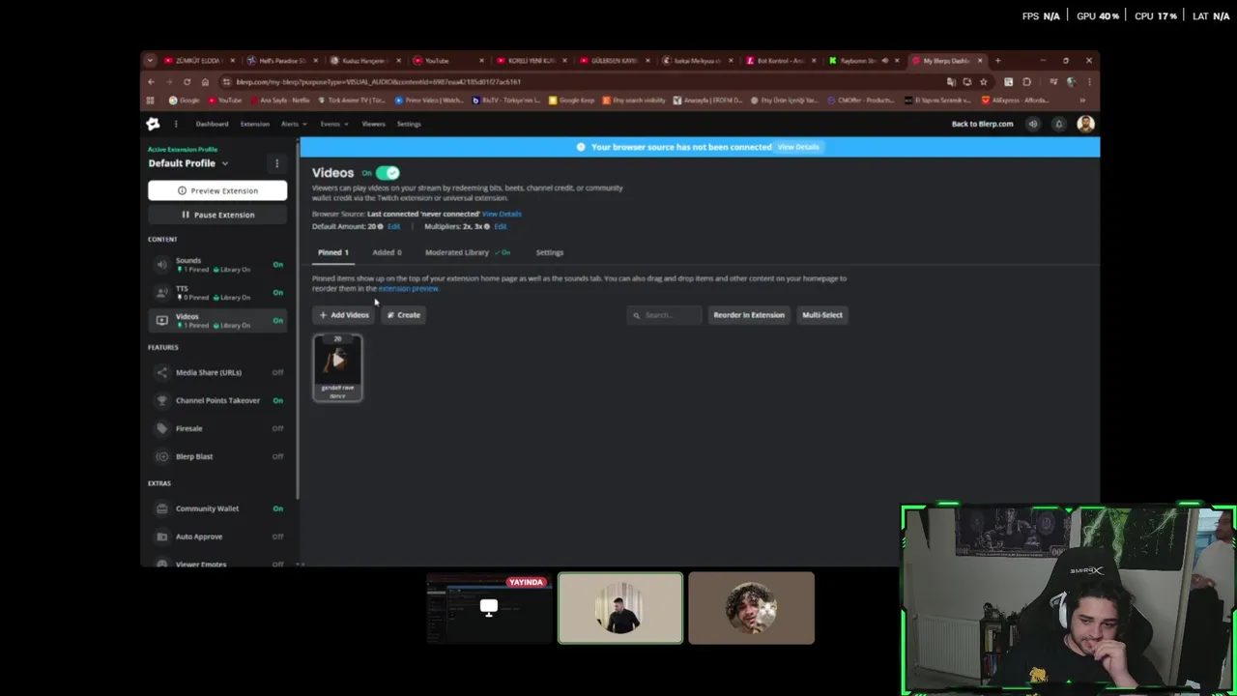
Task: Switch to the Moderated Library tab
Action: tap(468, 252)
